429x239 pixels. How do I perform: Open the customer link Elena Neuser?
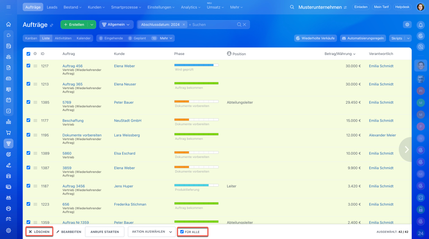click(x=125, y=84)
